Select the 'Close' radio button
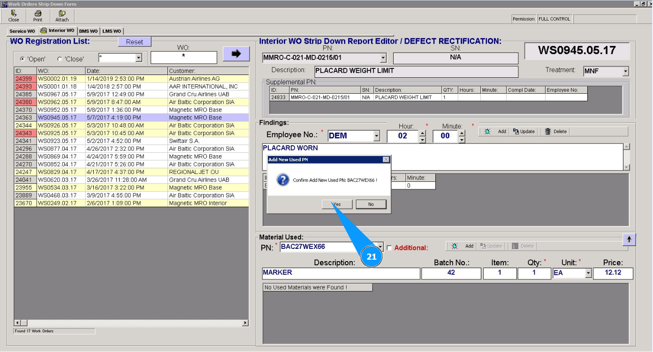The height and width of the screenshot is (352, 653). coord(59,59)
